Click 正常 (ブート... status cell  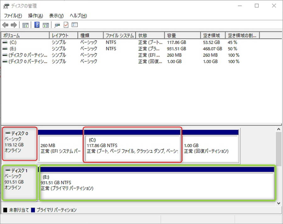[x=150, y=42]
